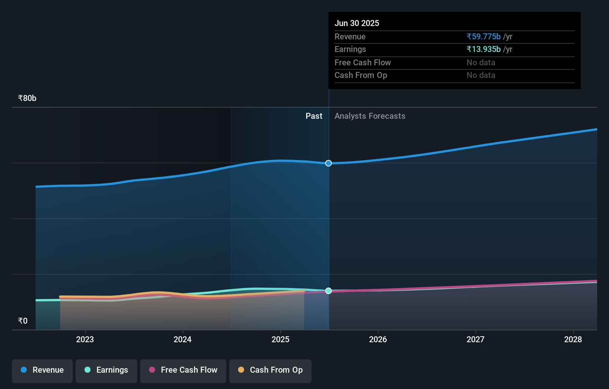Click the Revenue data point marker at Jun 2025

(x=329, y=163)
